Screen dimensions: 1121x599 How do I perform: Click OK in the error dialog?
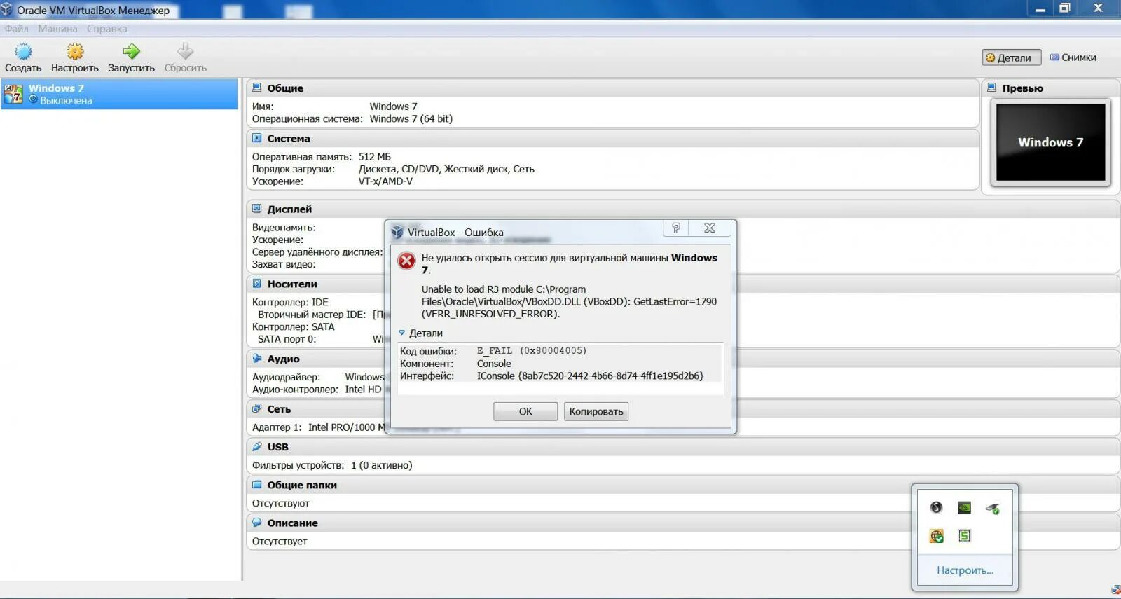[525, 411]
